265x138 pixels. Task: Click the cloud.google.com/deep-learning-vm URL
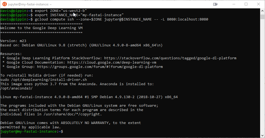click(112, 63)
